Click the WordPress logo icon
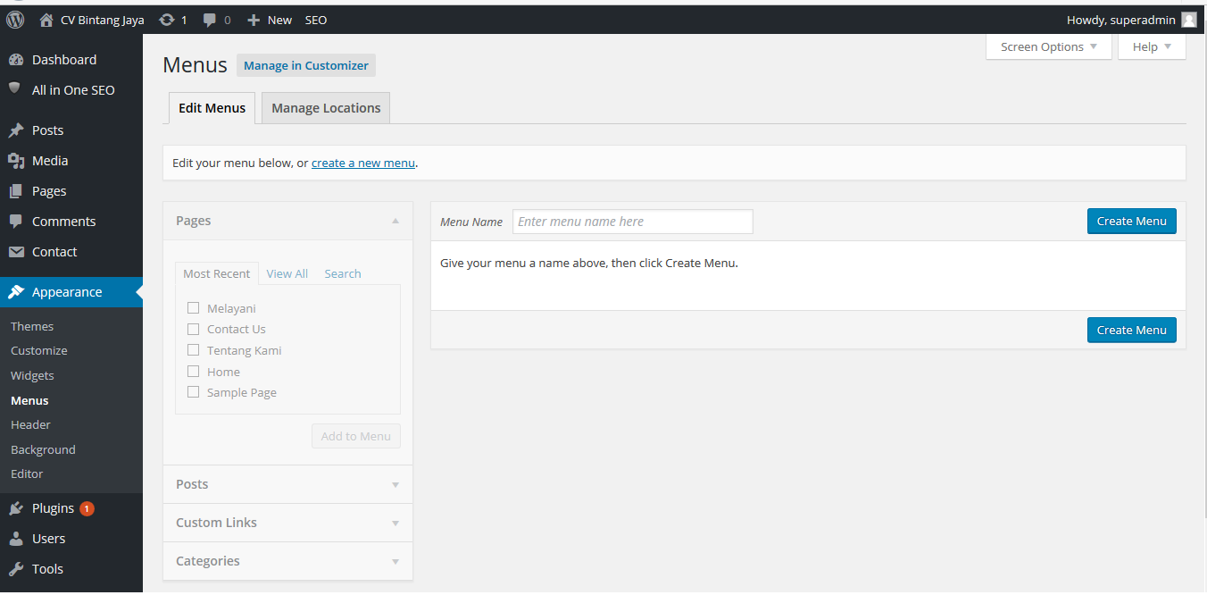The height and width of the screenshot is (595, 1207). pos(15,20)
